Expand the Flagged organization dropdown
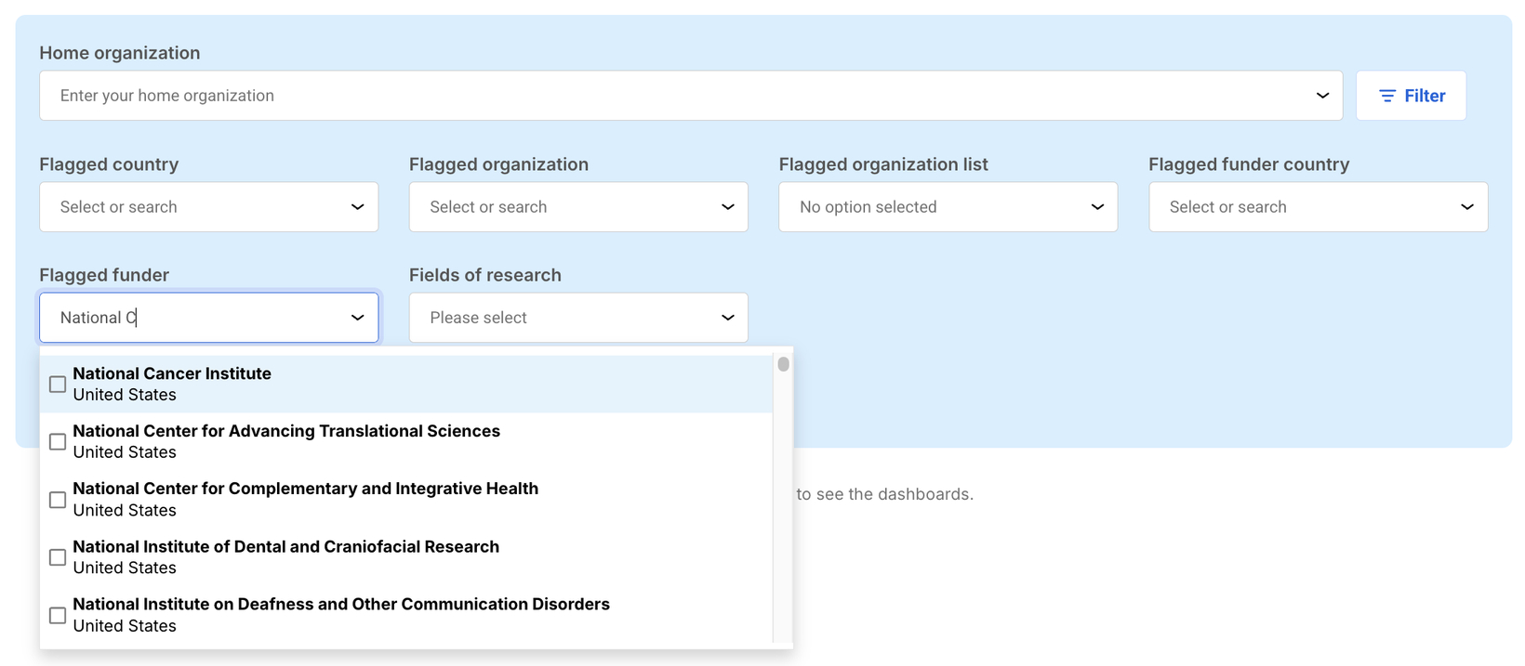 click(578, 207)
